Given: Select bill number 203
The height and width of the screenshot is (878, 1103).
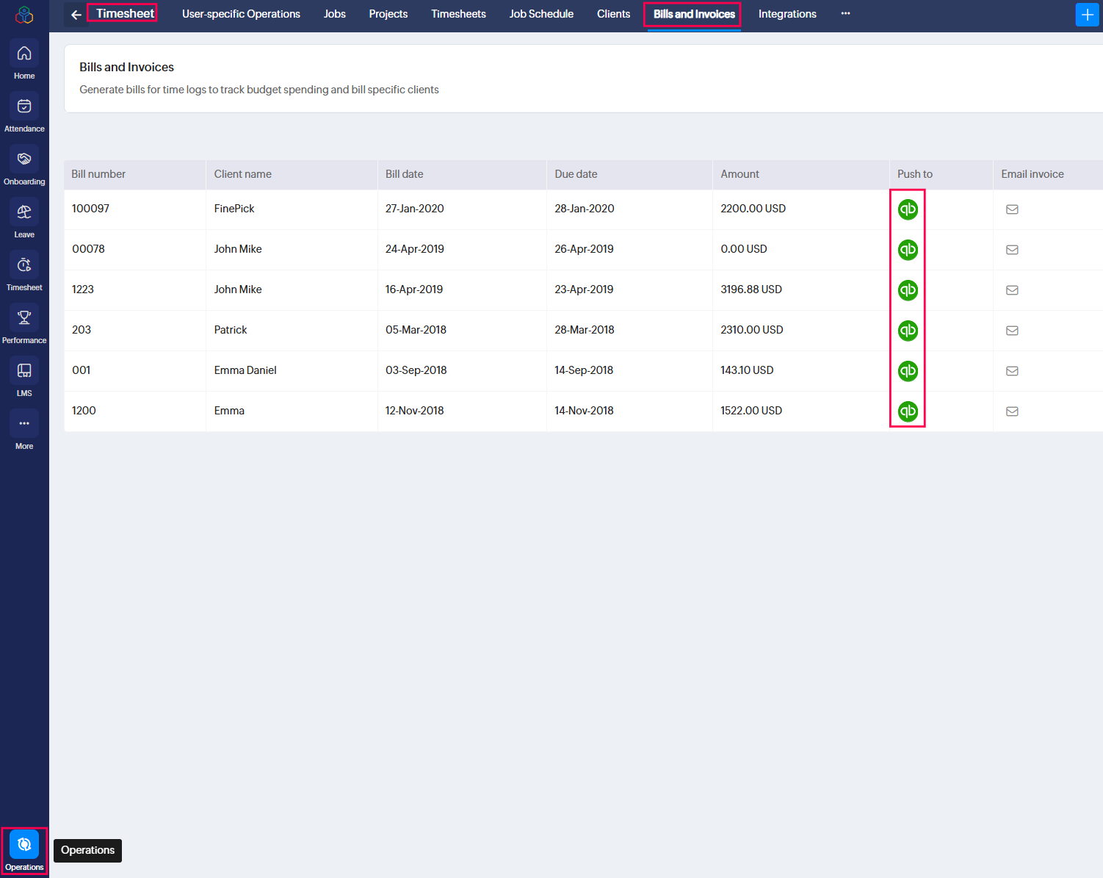Looking at the screenshot, I should (x=82, y=330).
